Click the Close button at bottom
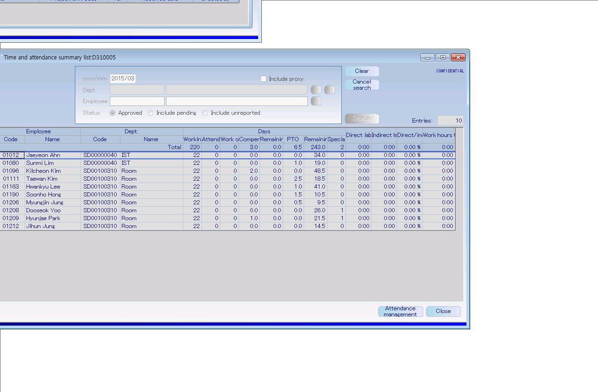598x392 pixels. [443, 311]
